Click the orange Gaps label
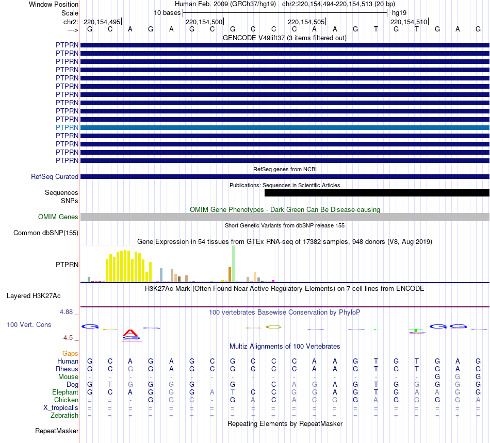490x443 pixels. 70,353
